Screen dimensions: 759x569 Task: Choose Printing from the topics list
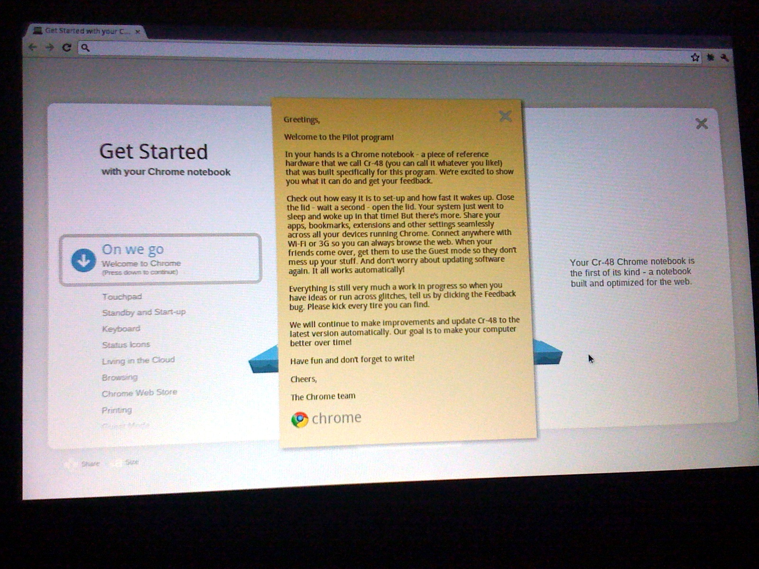pos(116,410)
